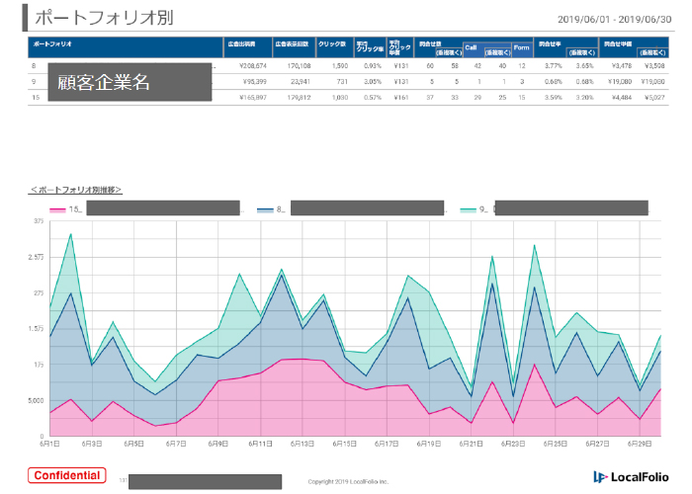Click the red Confidential badge

click(67, 475)
